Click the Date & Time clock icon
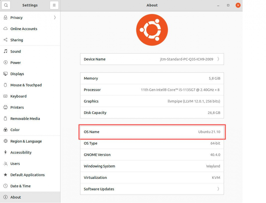The height and width of the screenshot is (203, 266). (5, 186)
